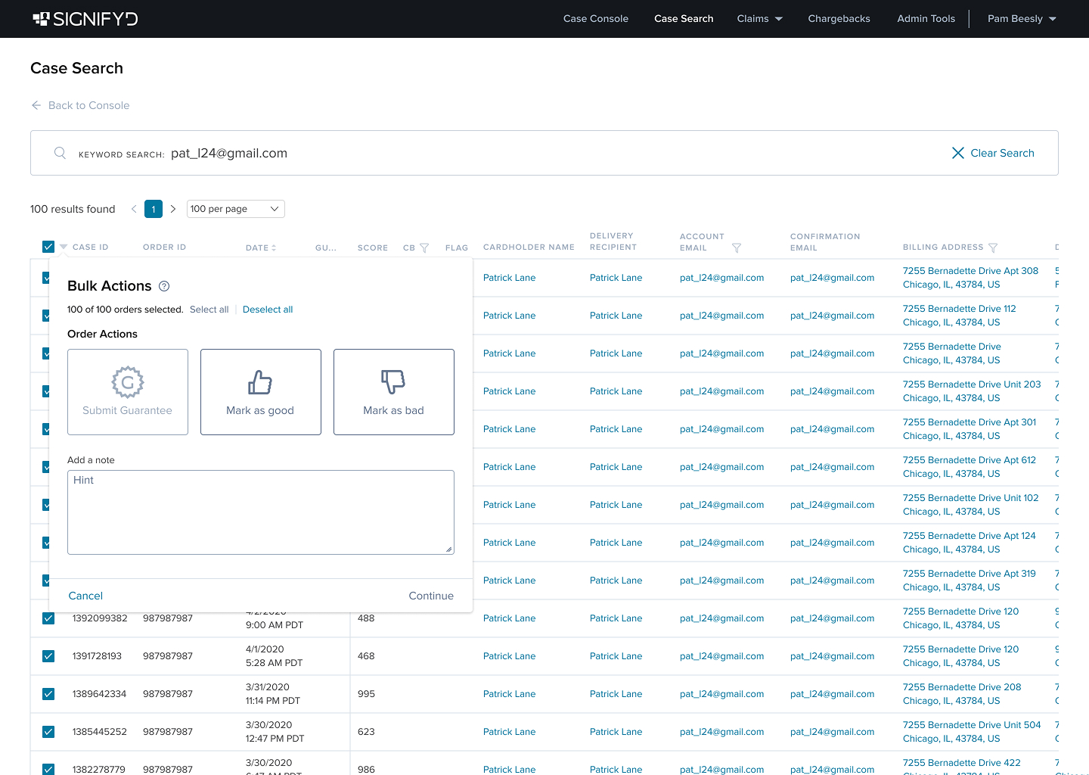This screenshot has width=1089, height=775.
Task: Uncheck the case 1382278779 row checkbox
Action: (x=48, y=769)
